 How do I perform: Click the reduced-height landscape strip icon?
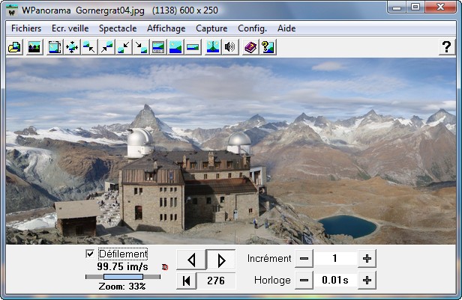coord(193,47)
